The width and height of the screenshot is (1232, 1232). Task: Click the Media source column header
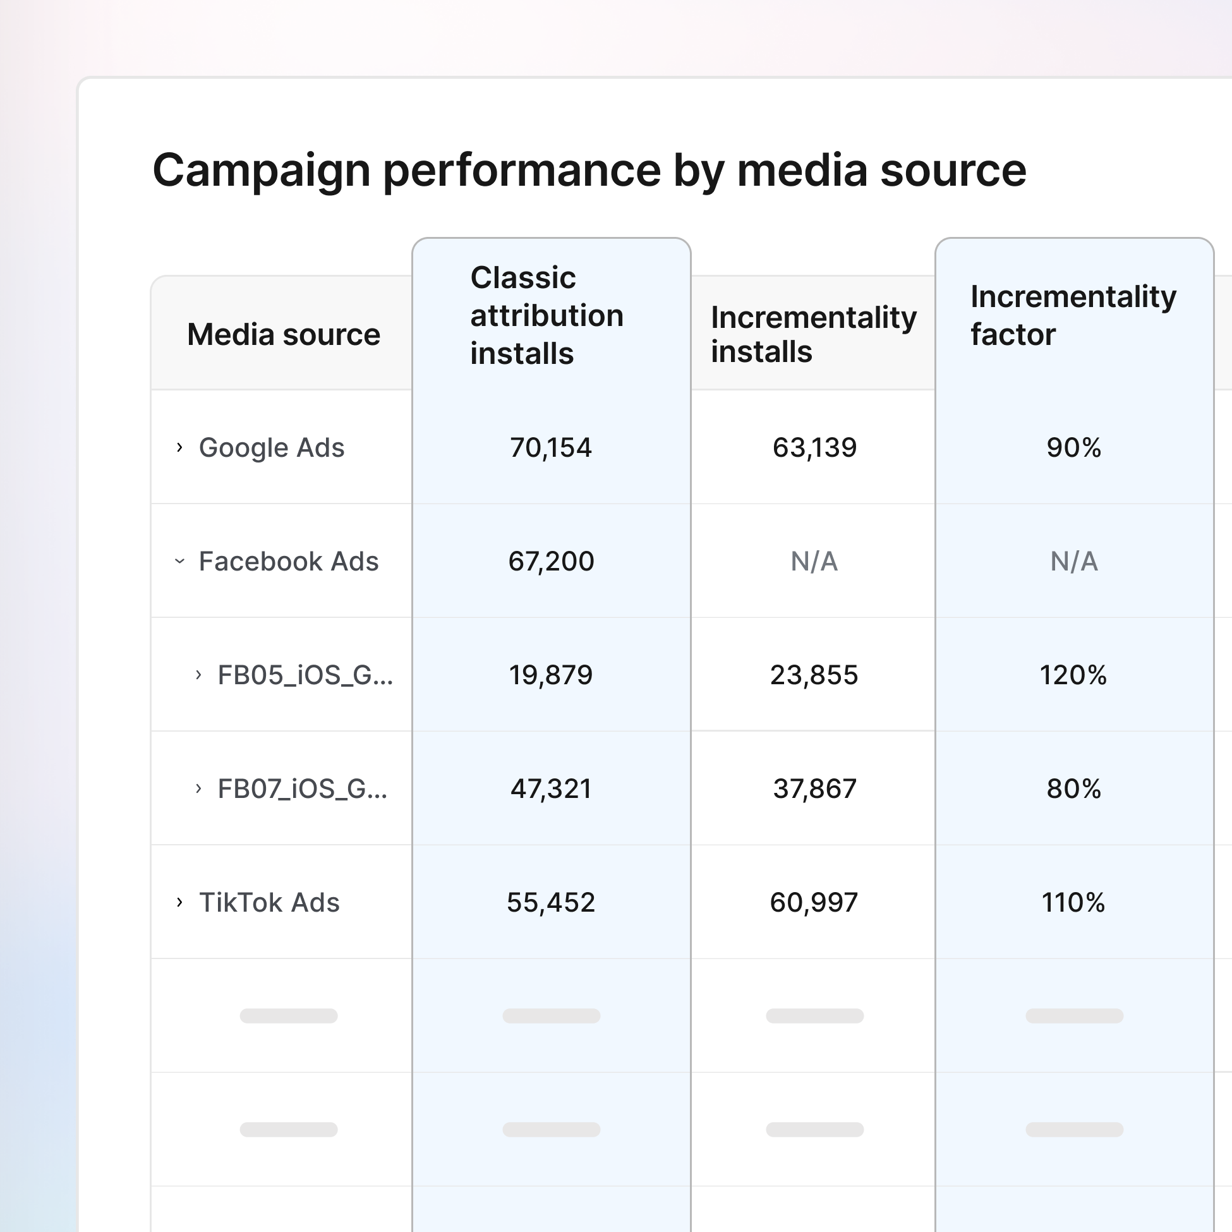coord(283,333)
